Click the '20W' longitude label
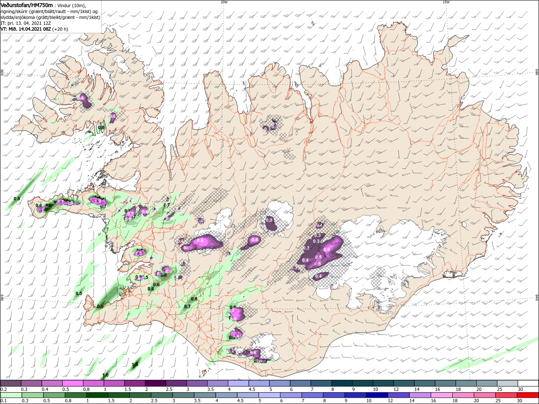Screen dimensions: 539x404 224,2
